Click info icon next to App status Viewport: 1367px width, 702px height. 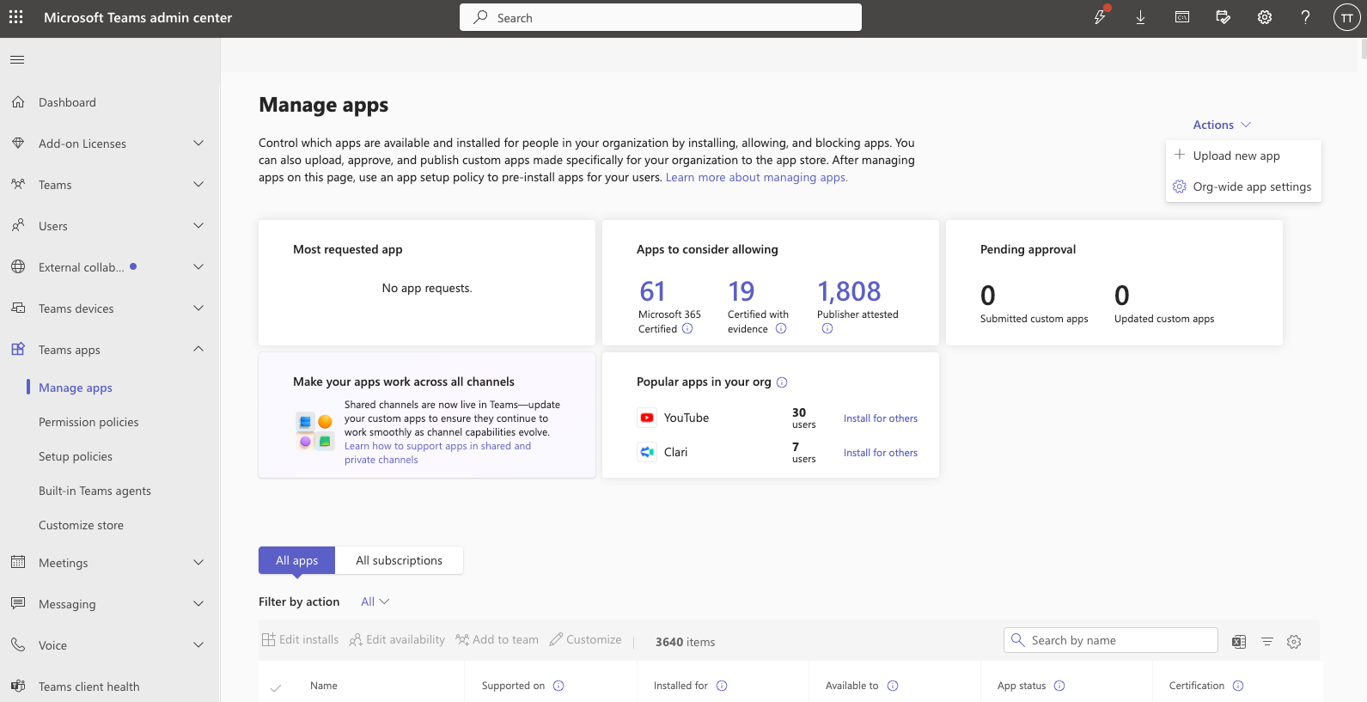point(1059,686)
